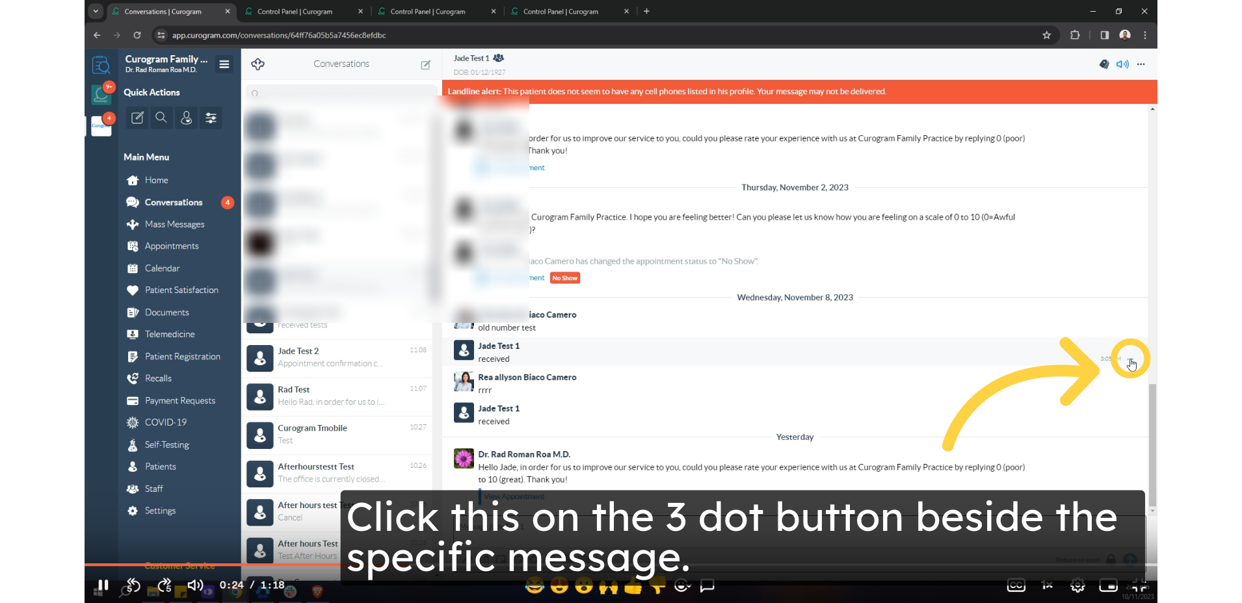1242x603 pixels.
Task: Open Documents in the sidebar
Action: coord(166,313)
